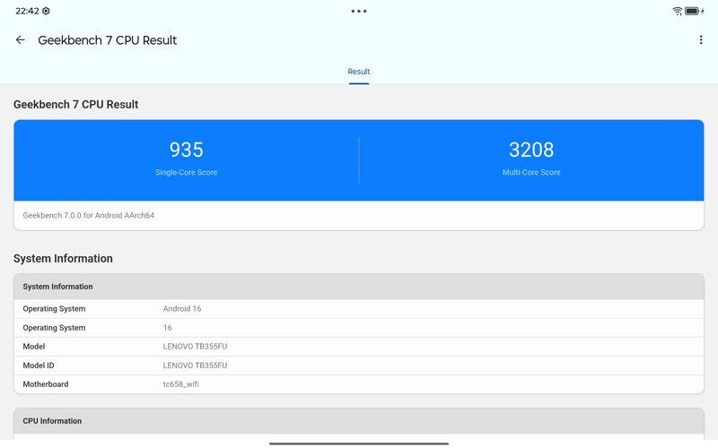
Task: Tap the 'Geekbench 7 CPU Result' section heading
Action: pyautogui.click(x=75, y=105)
